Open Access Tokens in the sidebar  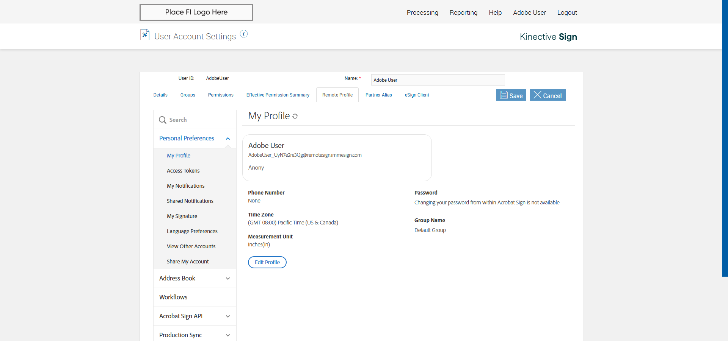click(x=183, y=171)
